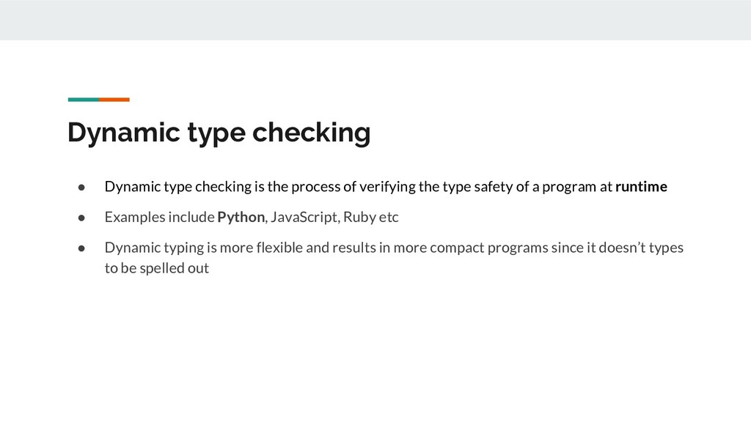Click the gray header strip at top

click(375, 20)
